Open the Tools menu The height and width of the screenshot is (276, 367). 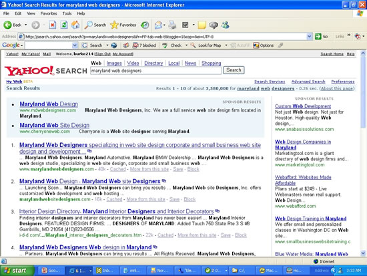(x=67, y=13)
